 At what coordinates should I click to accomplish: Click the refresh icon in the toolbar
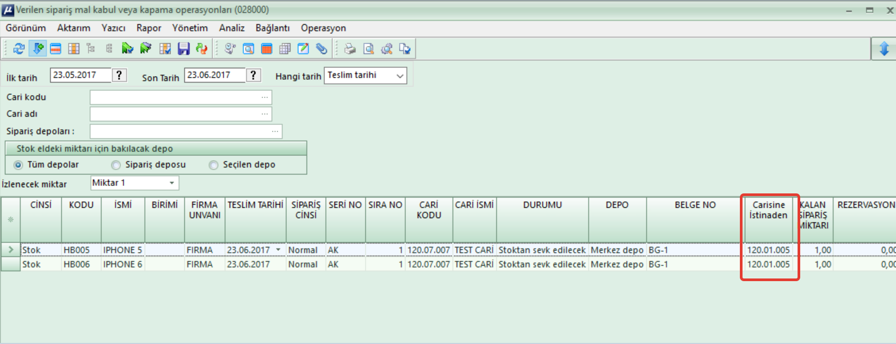click(19, 49)
